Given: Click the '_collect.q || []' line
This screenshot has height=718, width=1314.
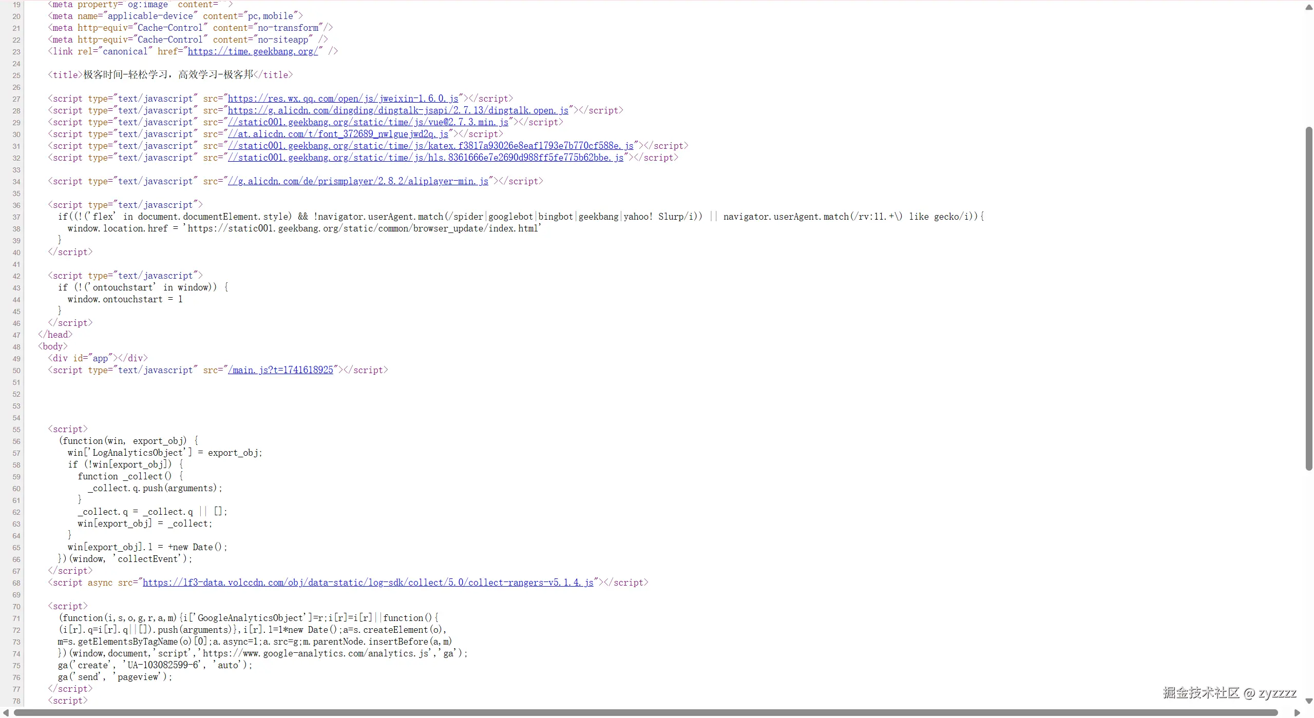Looking at the screenshot, I should click(x=153, y=512).
